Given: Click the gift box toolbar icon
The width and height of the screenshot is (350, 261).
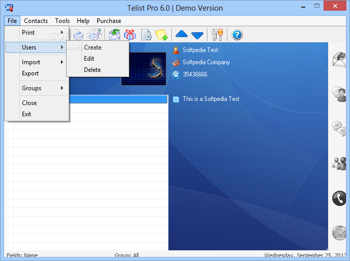Looking at the screenshot, I should click(x=130, y=35).
